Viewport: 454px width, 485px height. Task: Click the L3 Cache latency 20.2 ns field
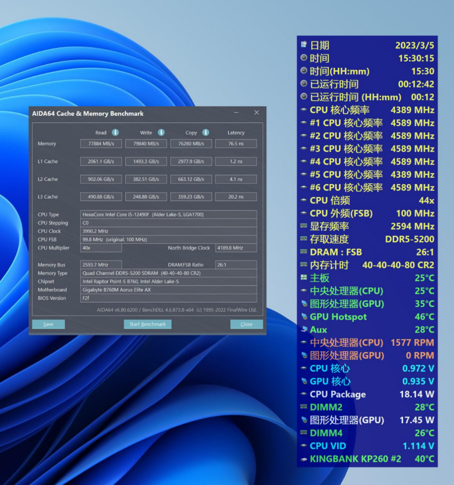(236, 197)
